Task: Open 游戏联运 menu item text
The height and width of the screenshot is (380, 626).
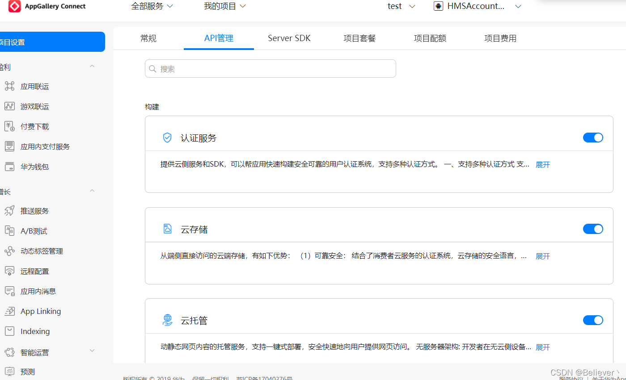Action: 35,107
